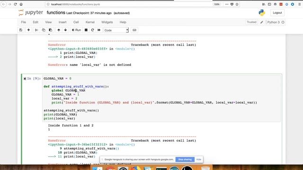
Task: Click the Jupyter logo
Action: pyautogui.click(x=31, y=13)
